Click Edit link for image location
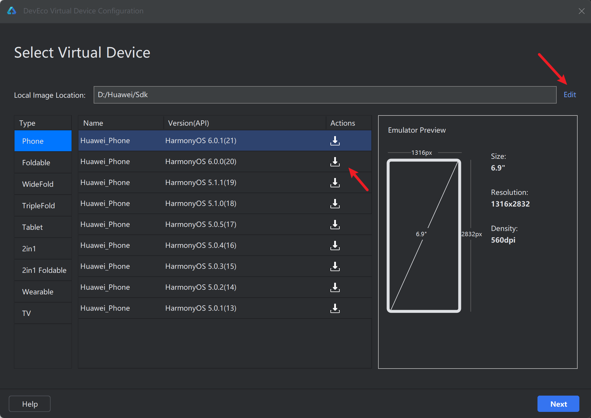The width and height of the screenshot is (591, 418). coord(569,95)
